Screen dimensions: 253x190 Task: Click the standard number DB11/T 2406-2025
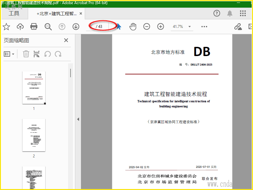[201, 65]
